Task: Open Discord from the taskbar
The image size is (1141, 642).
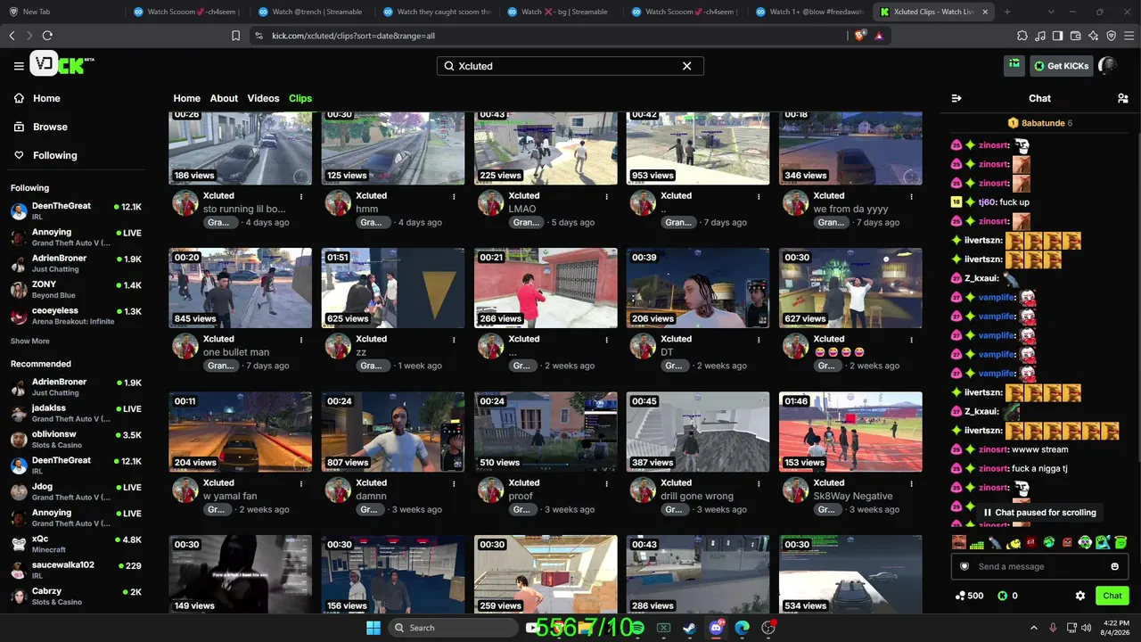Action: pos(716,628)
